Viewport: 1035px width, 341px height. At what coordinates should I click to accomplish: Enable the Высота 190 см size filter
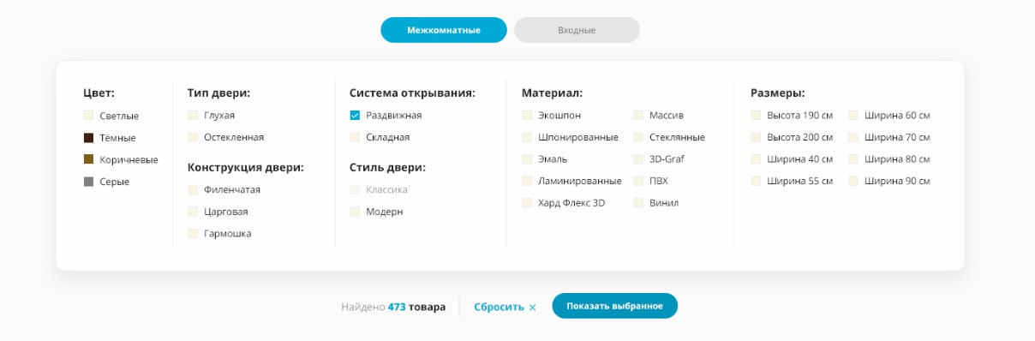[x=756, y=115]
